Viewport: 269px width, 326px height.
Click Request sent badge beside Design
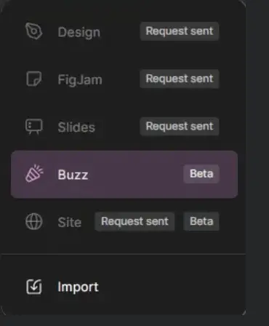[x=180, y=31]
